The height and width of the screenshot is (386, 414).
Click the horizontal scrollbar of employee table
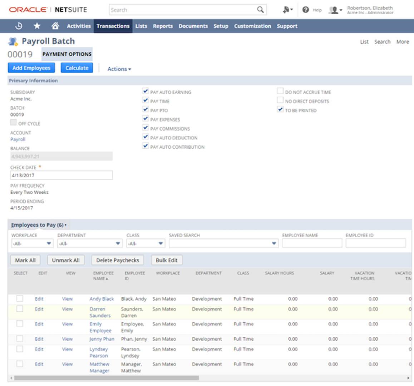click(107, 378)
